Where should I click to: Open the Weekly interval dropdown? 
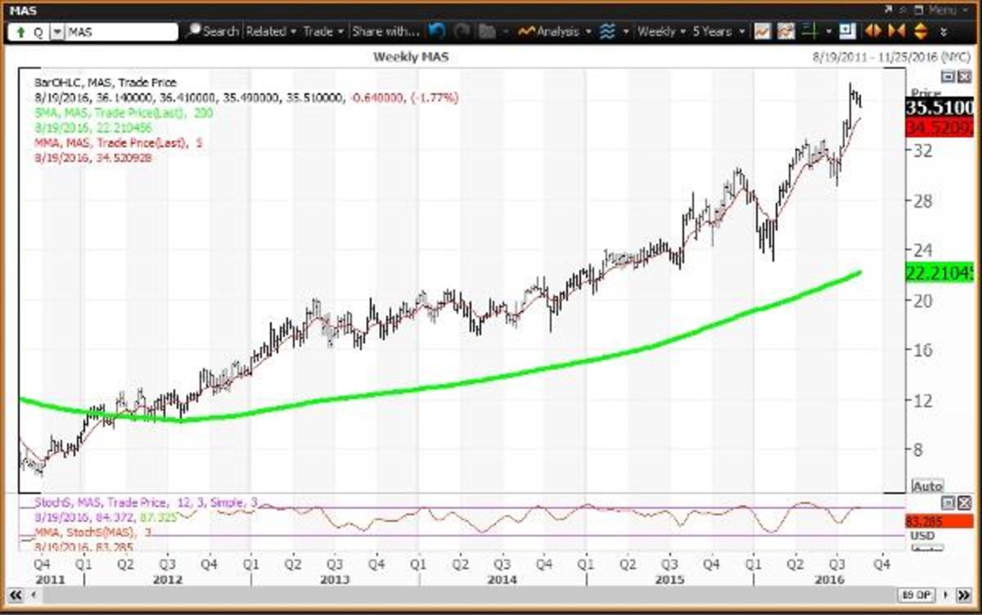pos(661,32)
